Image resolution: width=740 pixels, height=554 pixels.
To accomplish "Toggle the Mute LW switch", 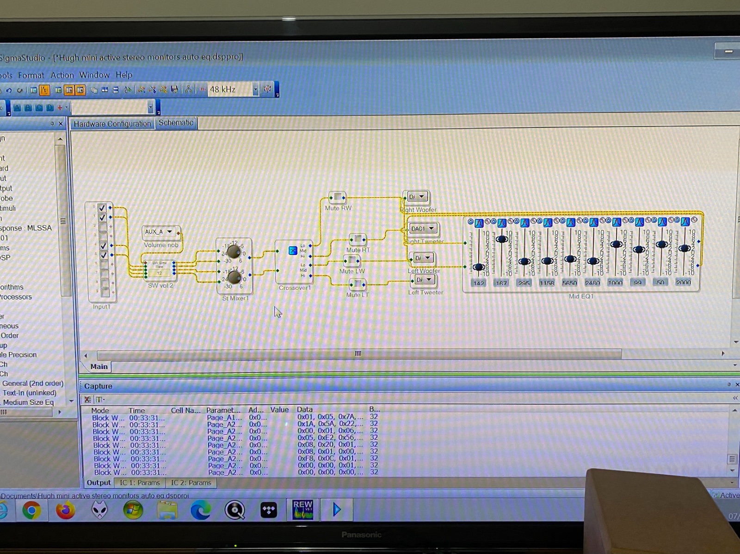I will coord(351,261).
